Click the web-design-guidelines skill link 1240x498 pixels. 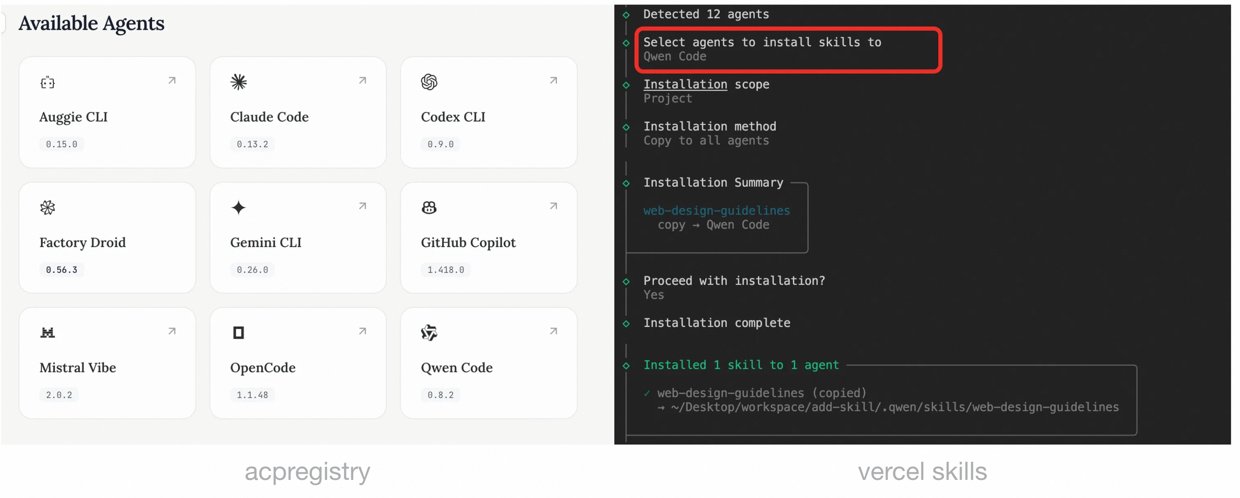click(x=716, y=211)
